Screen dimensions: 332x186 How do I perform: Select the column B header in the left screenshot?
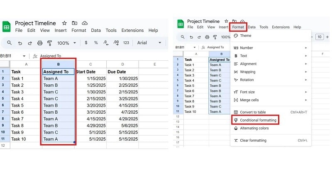coord(59,64)
